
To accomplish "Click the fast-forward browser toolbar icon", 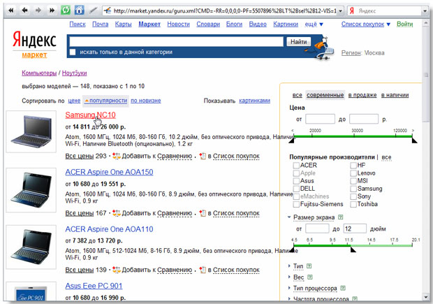I will pos(52,10).
